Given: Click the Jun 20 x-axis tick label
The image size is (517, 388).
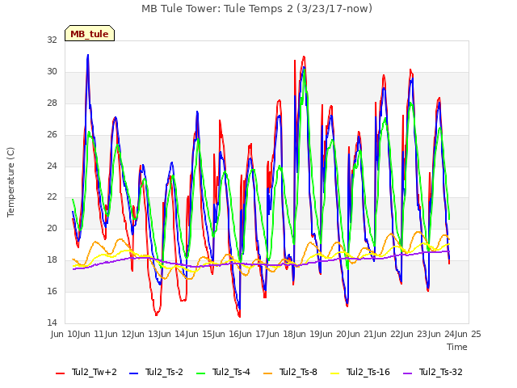Looking at the screenshot, I should [334, 334].
